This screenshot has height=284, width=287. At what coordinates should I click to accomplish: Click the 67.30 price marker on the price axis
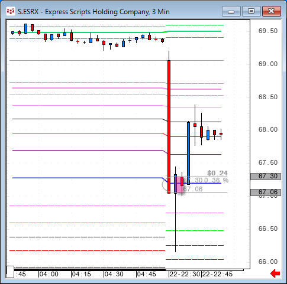[x=266, y=176]
